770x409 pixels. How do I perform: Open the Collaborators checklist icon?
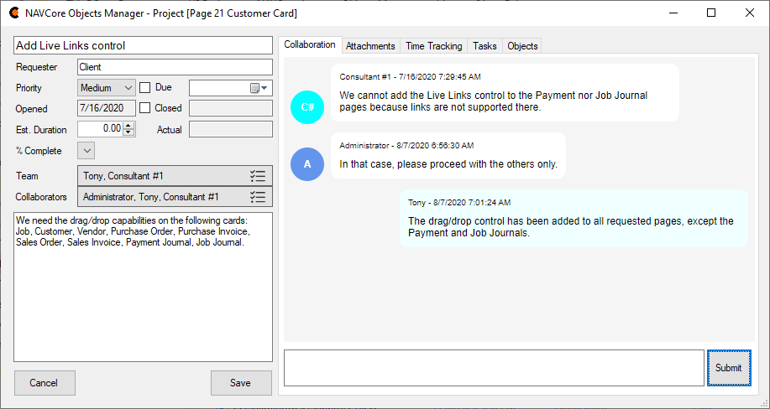coord(258,197)
